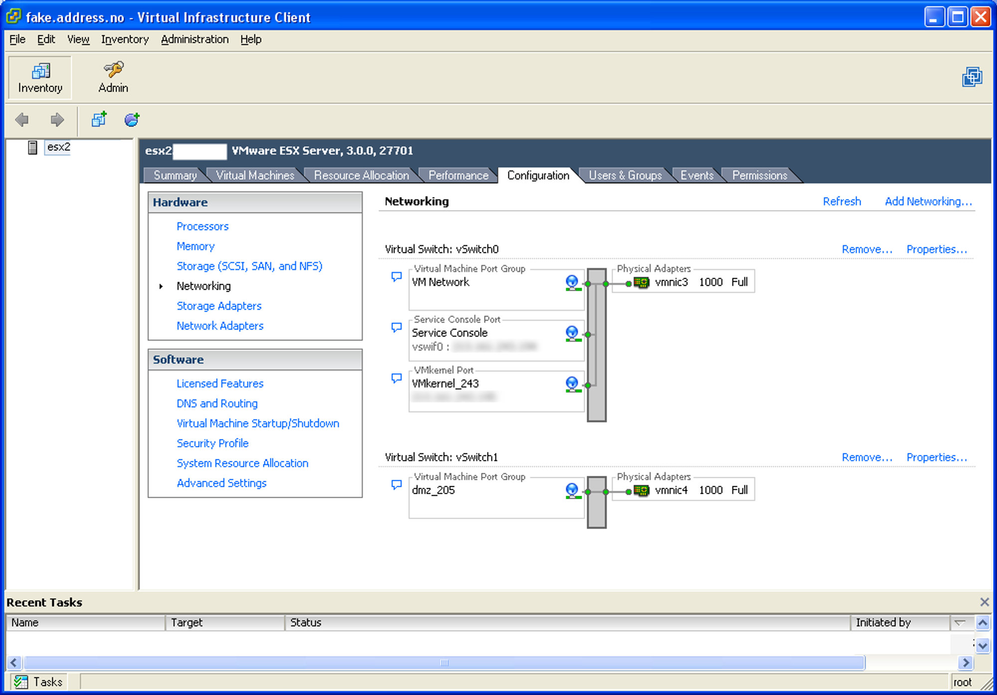Open the Inventory menu
Viewport: 997px width, 695px height.
tap(125, 39)
